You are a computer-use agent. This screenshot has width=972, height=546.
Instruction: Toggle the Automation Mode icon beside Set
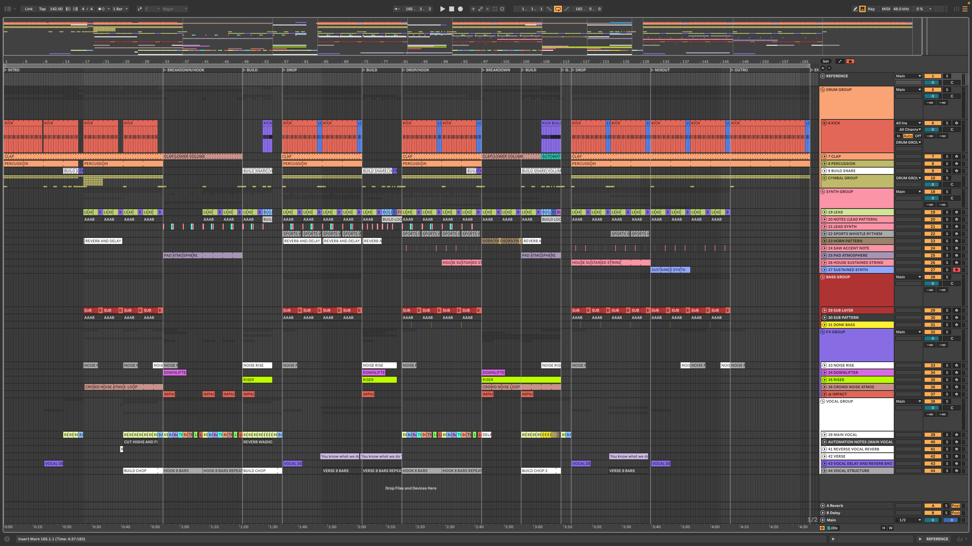tap(840, 61)
